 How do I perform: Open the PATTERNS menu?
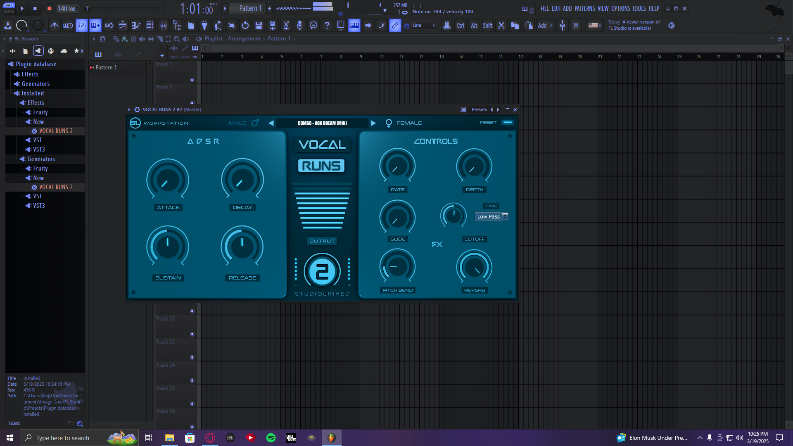point(584,8)
